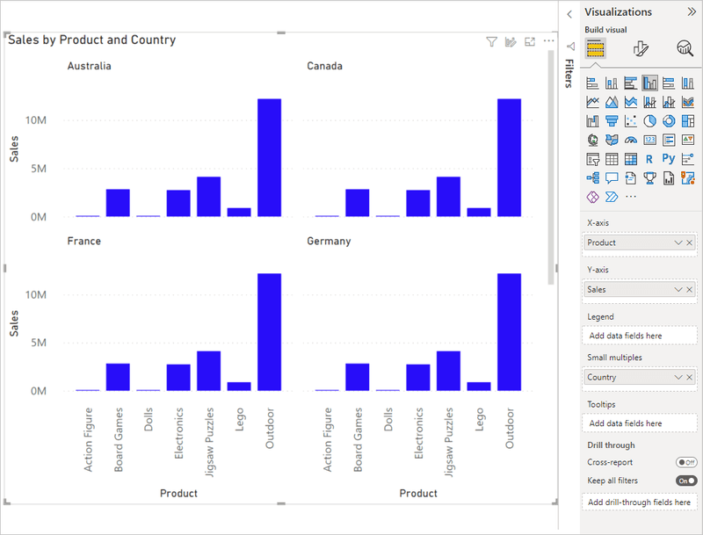The image size is (703, 535).
Task: Choose the R script visual icon
Action: coord(648,158)
